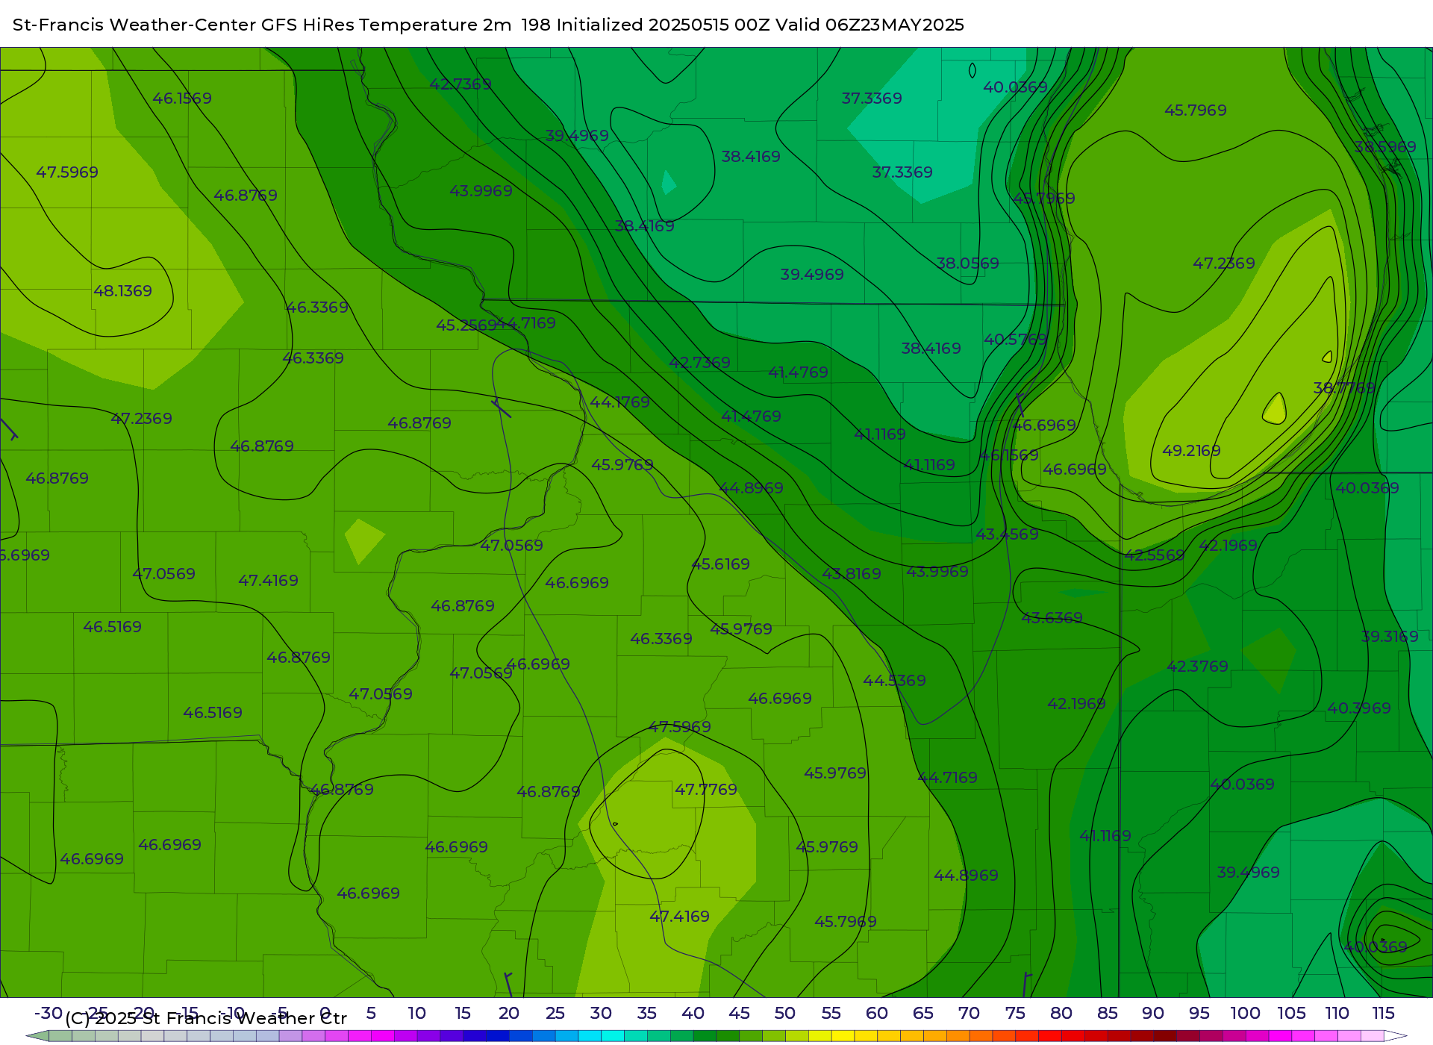Select the 25 legend scale label
1433x1045 pixels.
555,1014
